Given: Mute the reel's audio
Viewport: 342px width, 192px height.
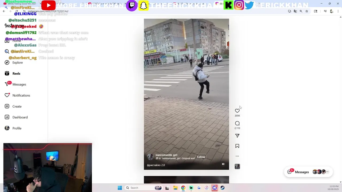Looking at the screenshot, I should click(223, 164).
